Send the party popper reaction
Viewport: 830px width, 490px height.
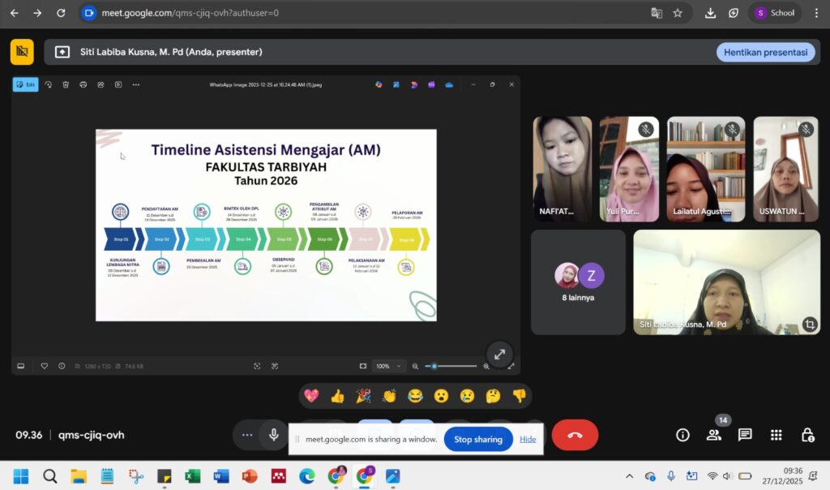(363, 396)
